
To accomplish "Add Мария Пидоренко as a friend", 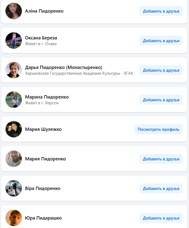I will pos(161,159).
